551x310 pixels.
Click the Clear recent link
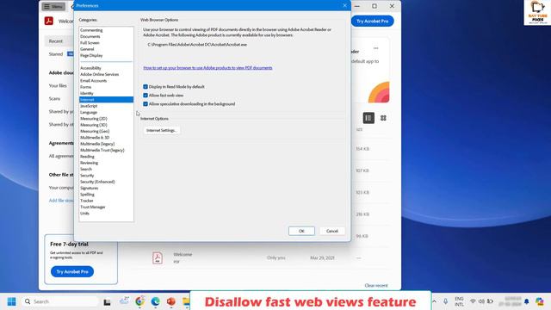pos(376,285)
